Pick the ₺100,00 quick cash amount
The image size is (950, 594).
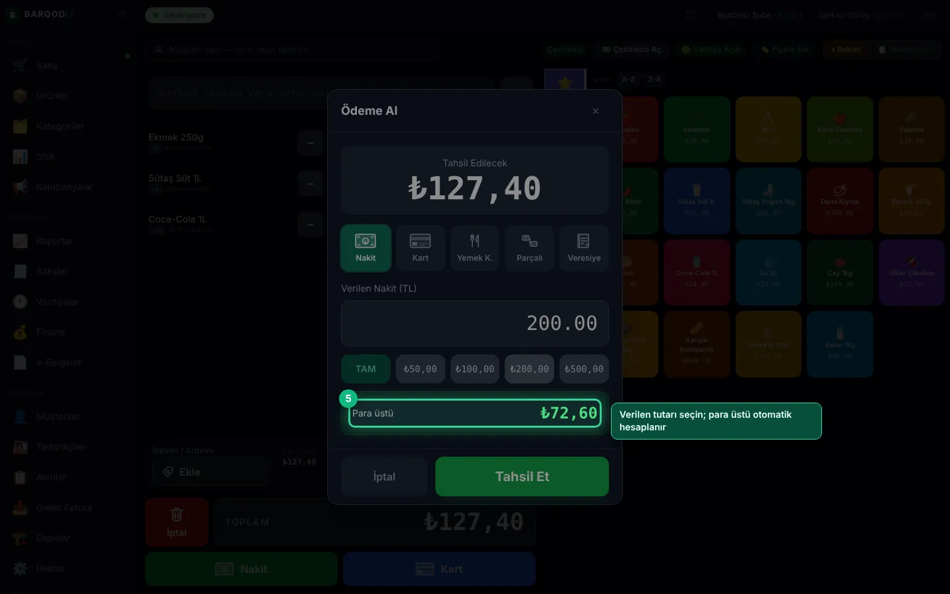tap(475, 369)
